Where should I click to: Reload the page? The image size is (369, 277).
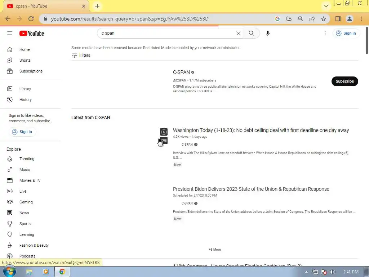pyautogui.click(x=31, y=19)
